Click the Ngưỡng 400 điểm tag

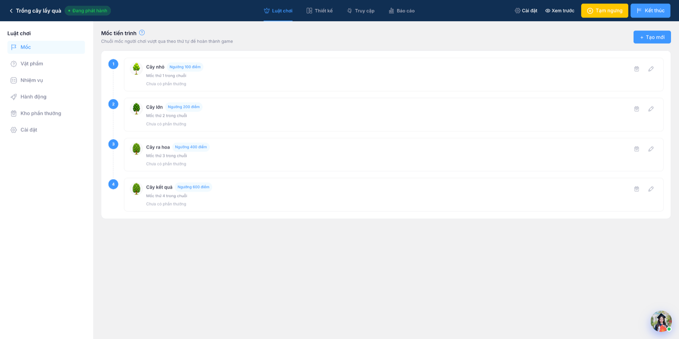pos(191,147)
